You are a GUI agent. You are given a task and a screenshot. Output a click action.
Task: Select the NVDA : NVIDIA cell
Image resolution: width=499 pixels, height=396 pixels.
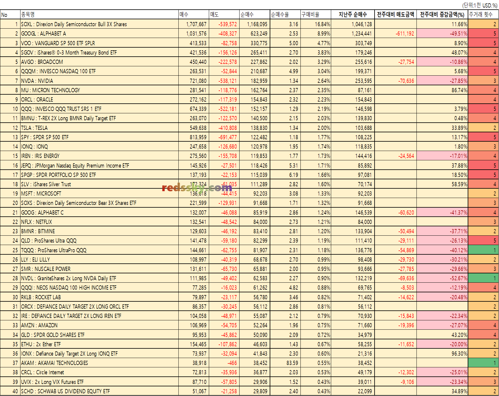(99, 81)
